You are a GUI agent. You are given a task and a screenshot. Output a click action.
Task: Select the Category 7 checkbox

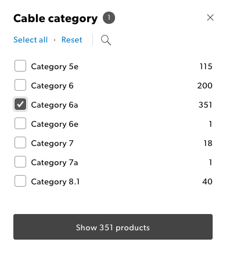click(x=20, y=142)
